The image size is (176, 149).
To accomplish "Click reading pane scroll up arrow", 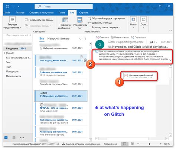I will 170,66.
